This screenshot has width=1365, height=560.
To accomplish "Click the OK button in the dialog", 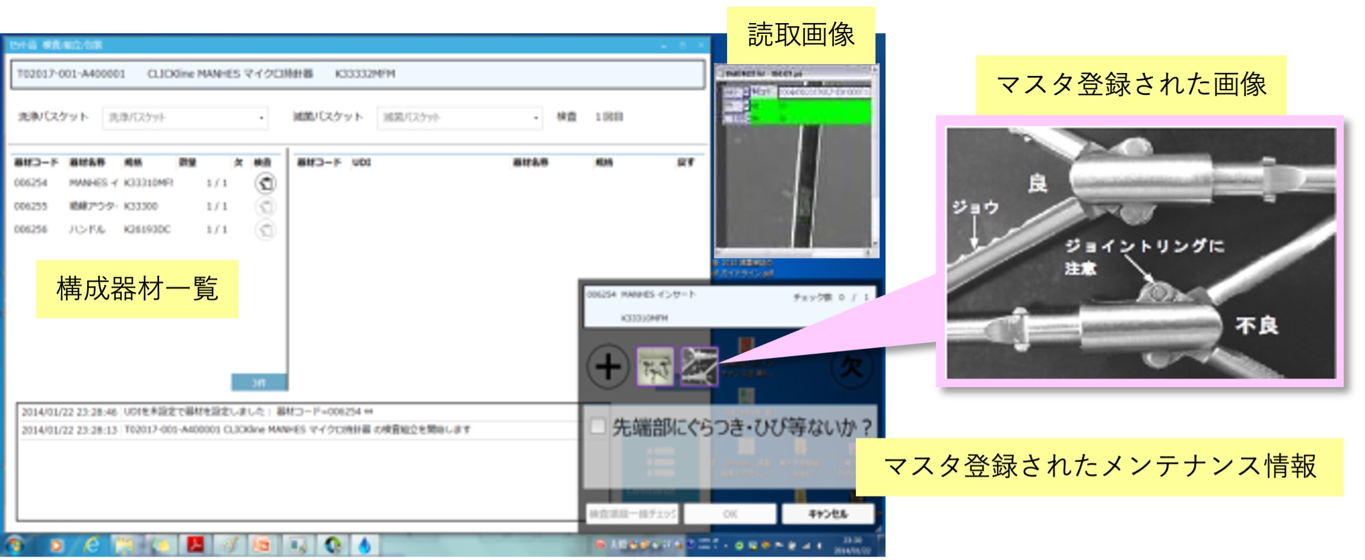I will pos(729,514).
